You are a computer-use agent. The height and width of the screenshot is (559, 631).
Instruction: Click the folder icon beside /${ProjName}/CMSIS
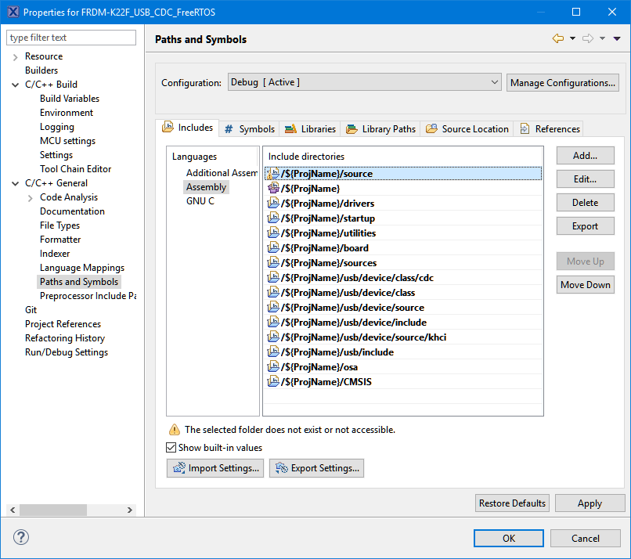(x=273, y=382)
